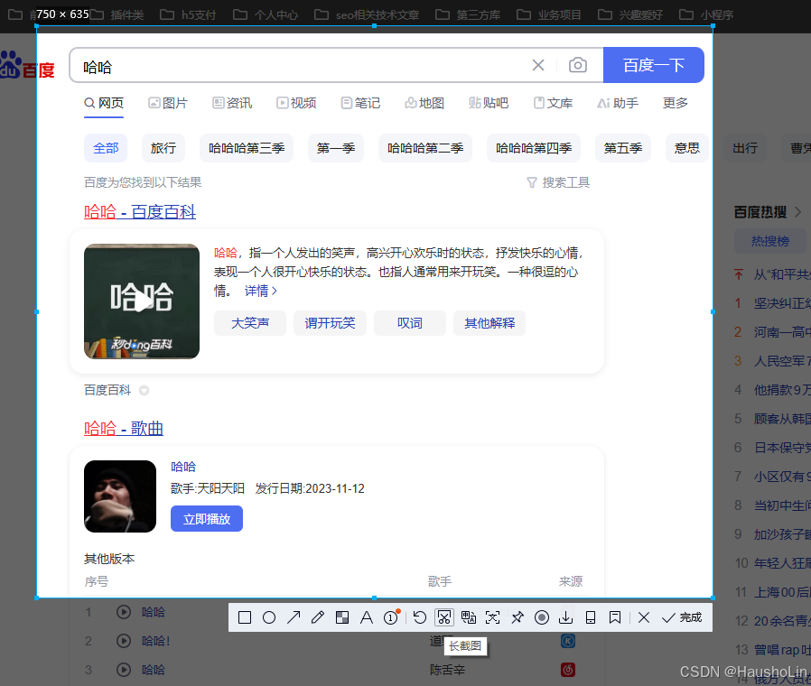Select the 哈哈哈第二季 filter chip
The height and width of the screenshot is (686, 811).
(425, 148)
